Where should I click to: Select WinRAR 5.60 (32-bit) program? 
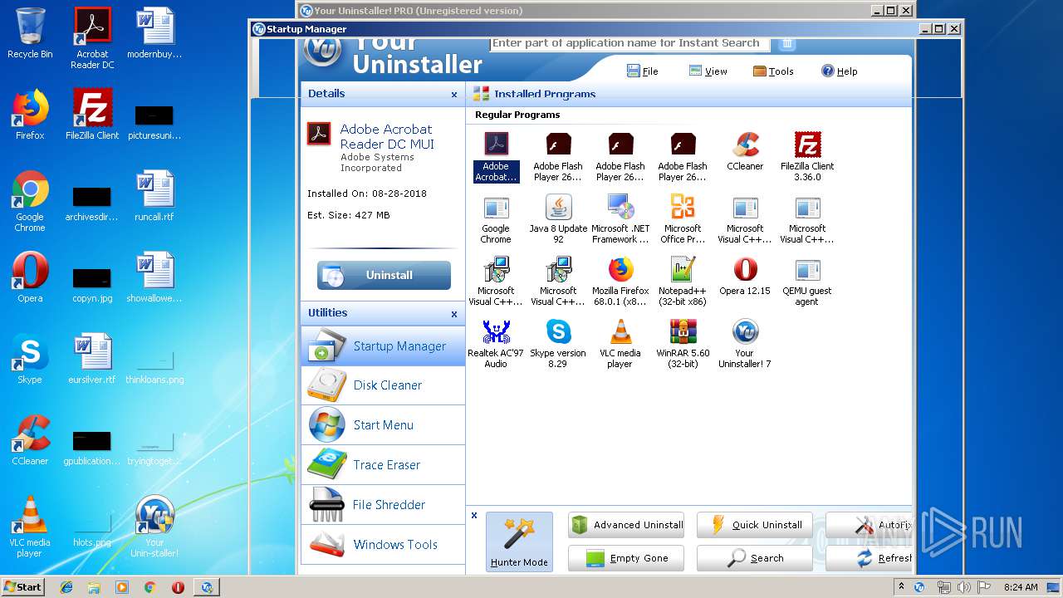(683, 343)
